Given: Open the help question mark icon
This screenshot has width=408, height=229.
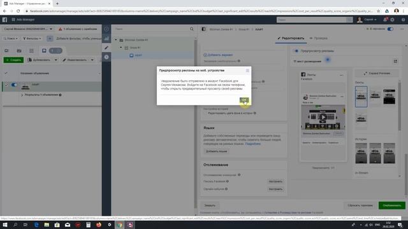Looking at the screenshot, I should point(403,20).
